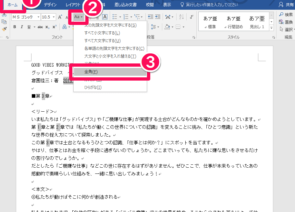The width and height of the screenshot is (295, 212).
Task: Open the font size 10.5 dropdown
Action: pos(54,17)
